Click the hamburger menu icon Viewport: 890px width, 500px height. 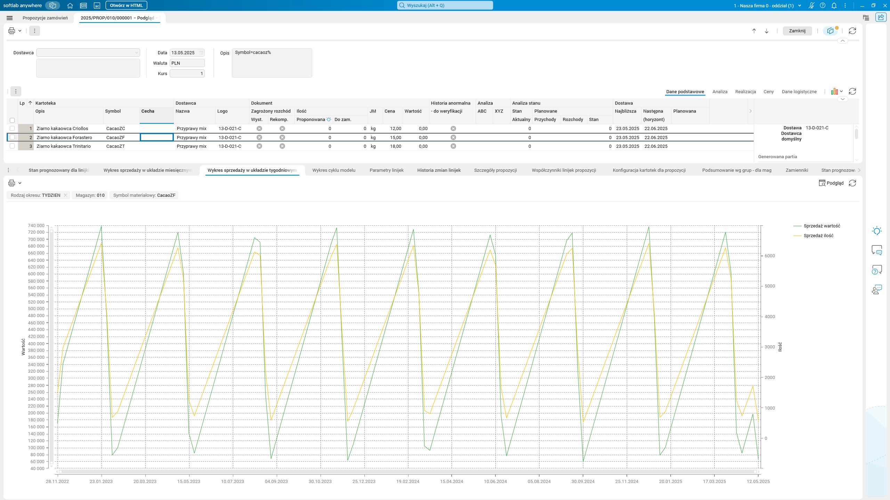click(x=10, y=18)
